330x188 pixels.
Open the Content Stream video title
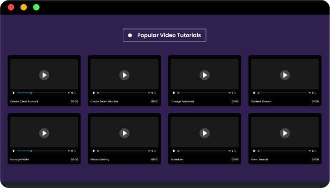click(261, 101)
